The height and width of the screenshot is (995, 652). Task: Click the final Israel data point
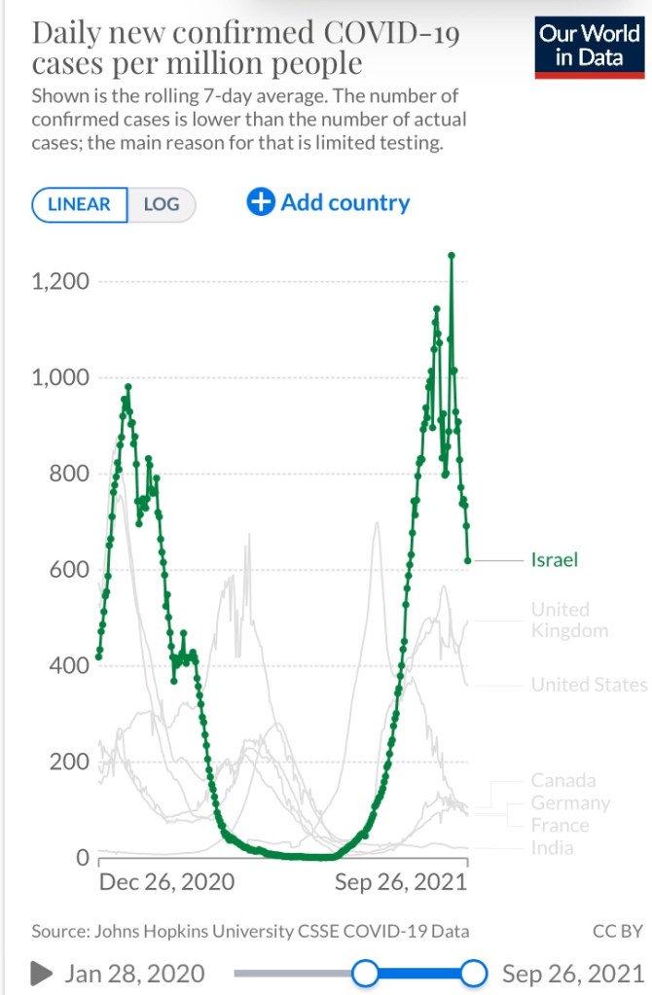[x=468, y=560]
